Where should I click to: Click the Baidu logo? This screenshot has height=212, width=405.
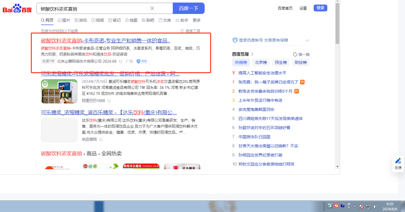point(17,9)
